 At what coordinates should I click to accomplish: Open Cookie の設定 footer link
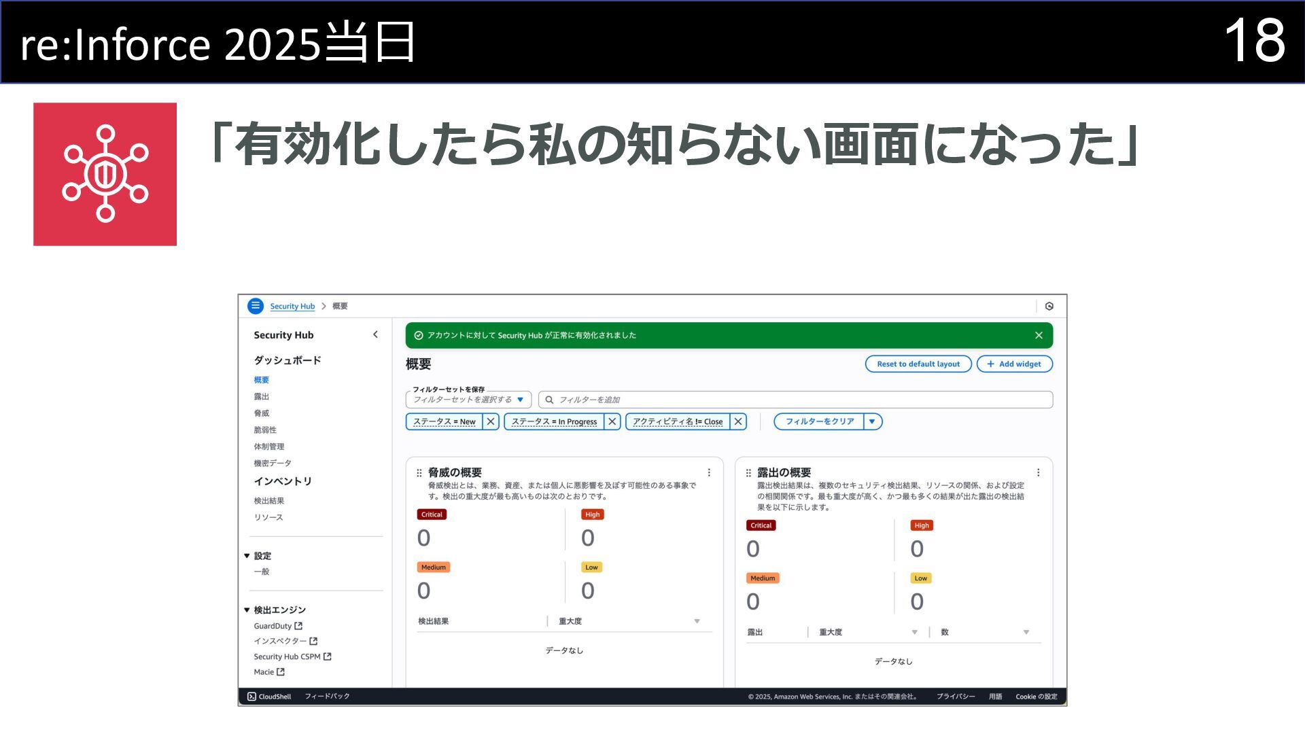1037,697
